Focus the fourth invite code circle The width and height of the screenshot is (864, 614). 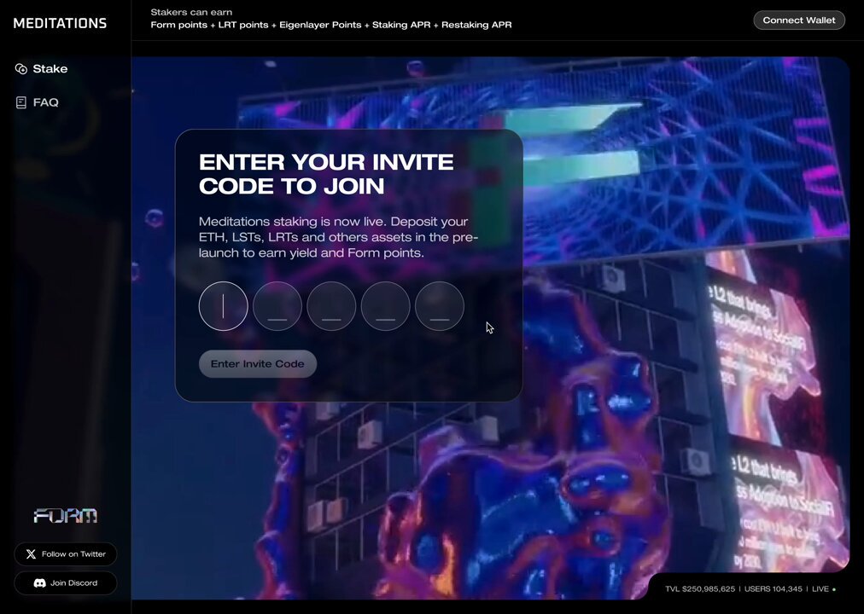coord(385,306)
